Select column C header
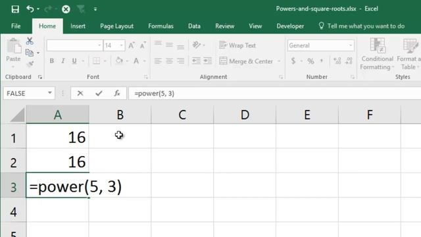The height and width of the screenshot is (237, 421). tap(182, 115)
